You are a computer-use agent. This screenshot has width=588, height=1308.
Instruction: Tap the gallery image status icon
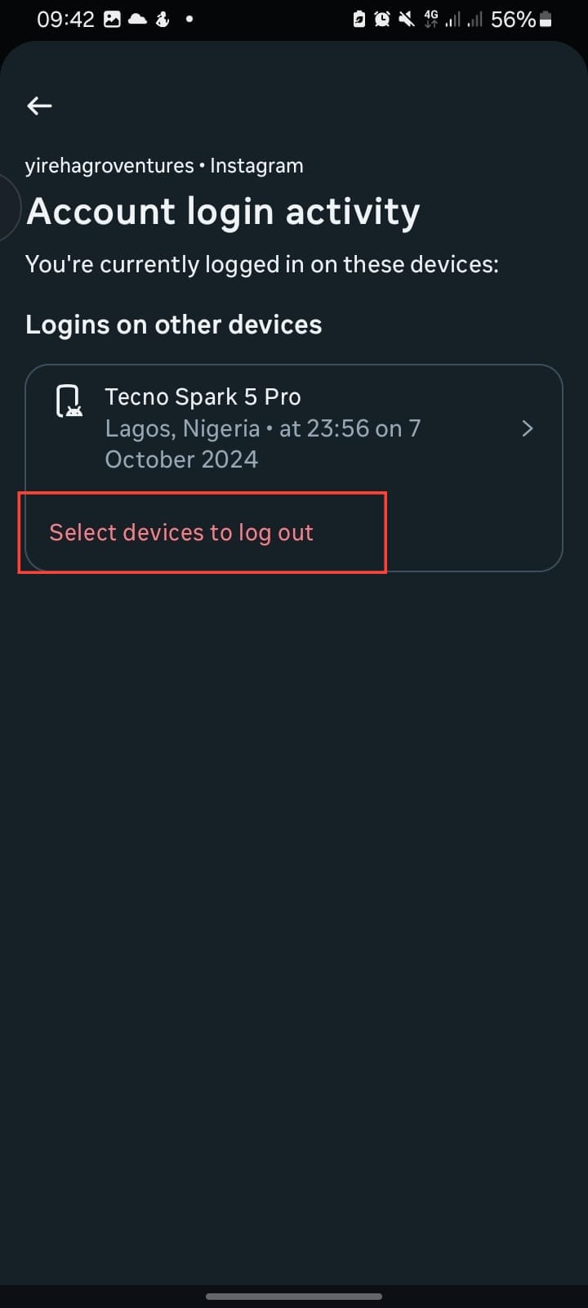(x=112, y=20)
